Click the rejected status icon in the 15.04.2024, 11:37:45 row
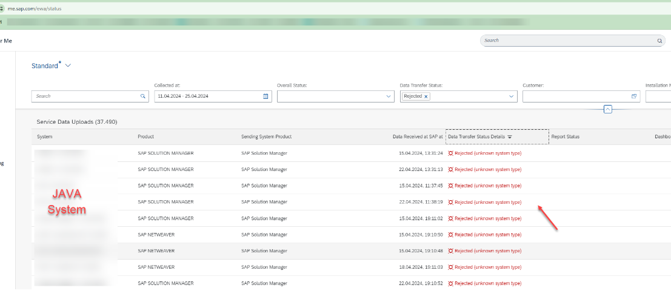Screen dimensions: 671x296 tap(450, 186)
